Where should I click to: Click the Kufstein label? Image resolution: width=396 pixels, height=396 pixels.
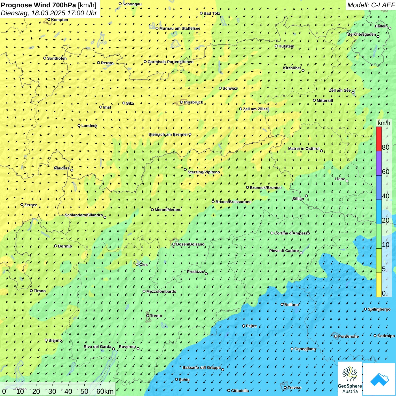286,46
